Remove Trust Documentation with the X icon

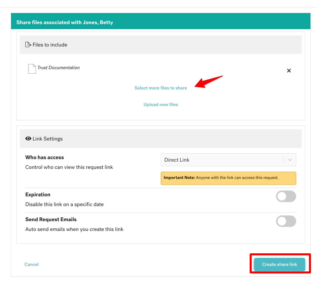point(289,71)
